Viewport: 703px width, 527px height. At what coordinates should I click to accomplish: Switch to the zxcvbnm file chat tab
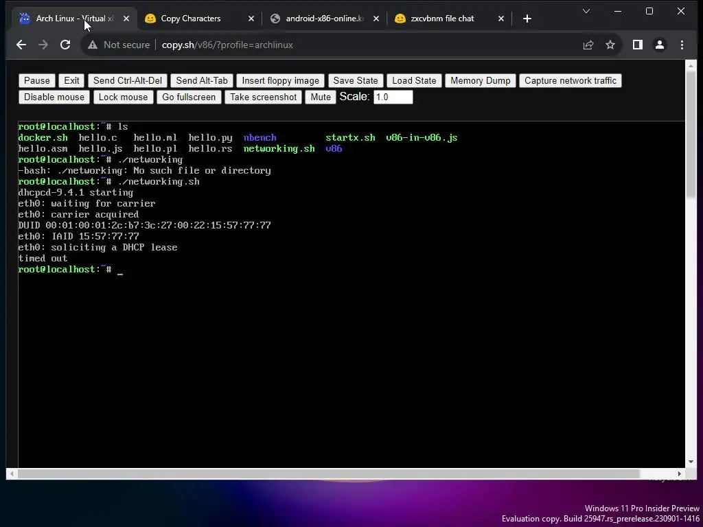click(449, 19)
